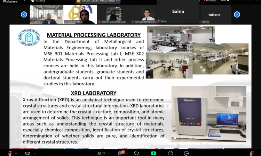Click the Recording indicator
The image size is (261, 156).
(x=210, y=1)
